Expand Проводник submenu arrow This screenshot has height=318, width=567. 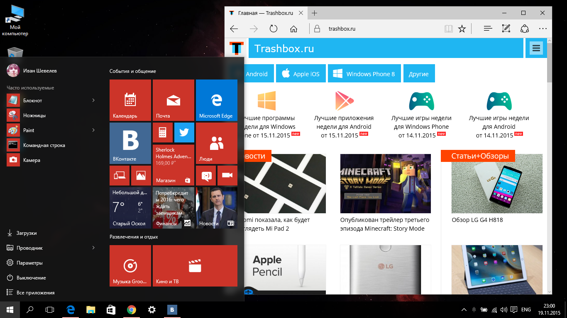coord(93,248)
